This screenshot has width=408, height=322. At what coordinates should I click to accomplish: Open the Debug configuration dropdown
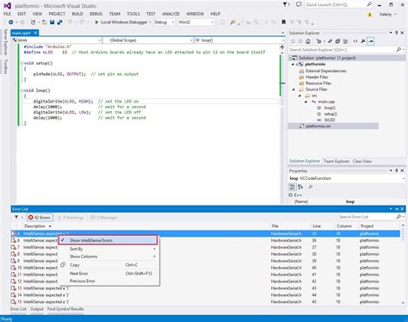tap(164, 22)
